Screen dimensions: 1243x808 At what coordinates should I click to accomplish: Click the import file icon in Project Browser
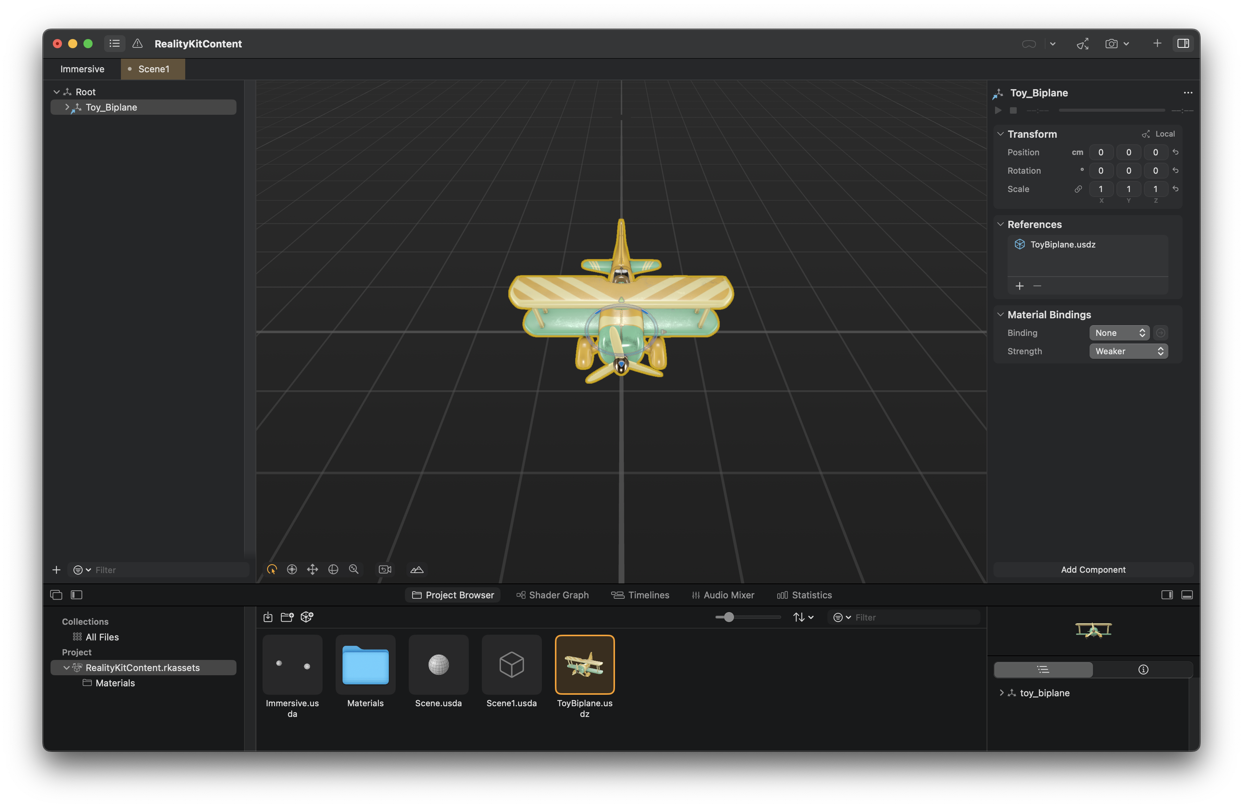click(x=268, y=617)
